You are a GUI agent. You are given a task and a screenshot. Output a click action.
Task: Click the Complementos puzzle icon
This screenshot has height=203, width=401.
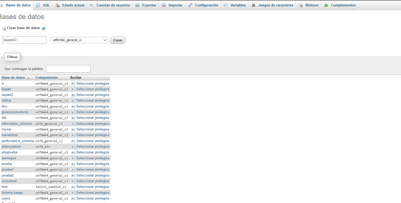pyautogui.click(x=326, y=5)
